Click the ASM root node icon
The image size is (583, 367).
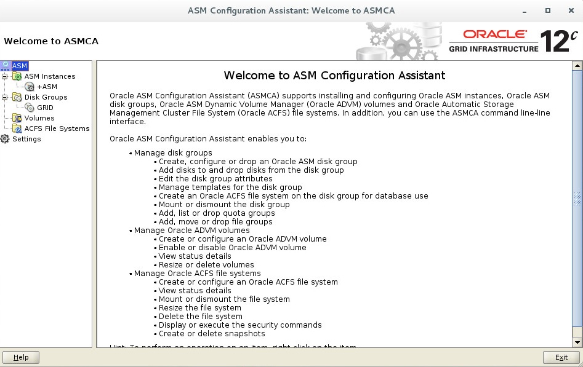[5, 66]
